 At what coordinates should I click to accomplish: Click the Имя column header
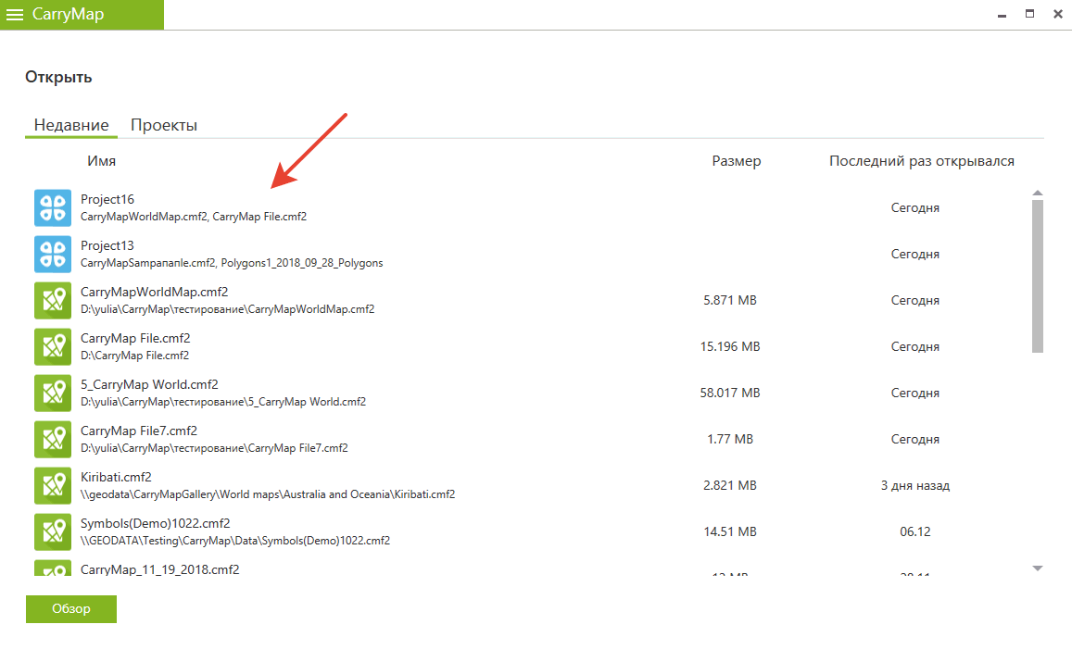[x=101, y=161]
